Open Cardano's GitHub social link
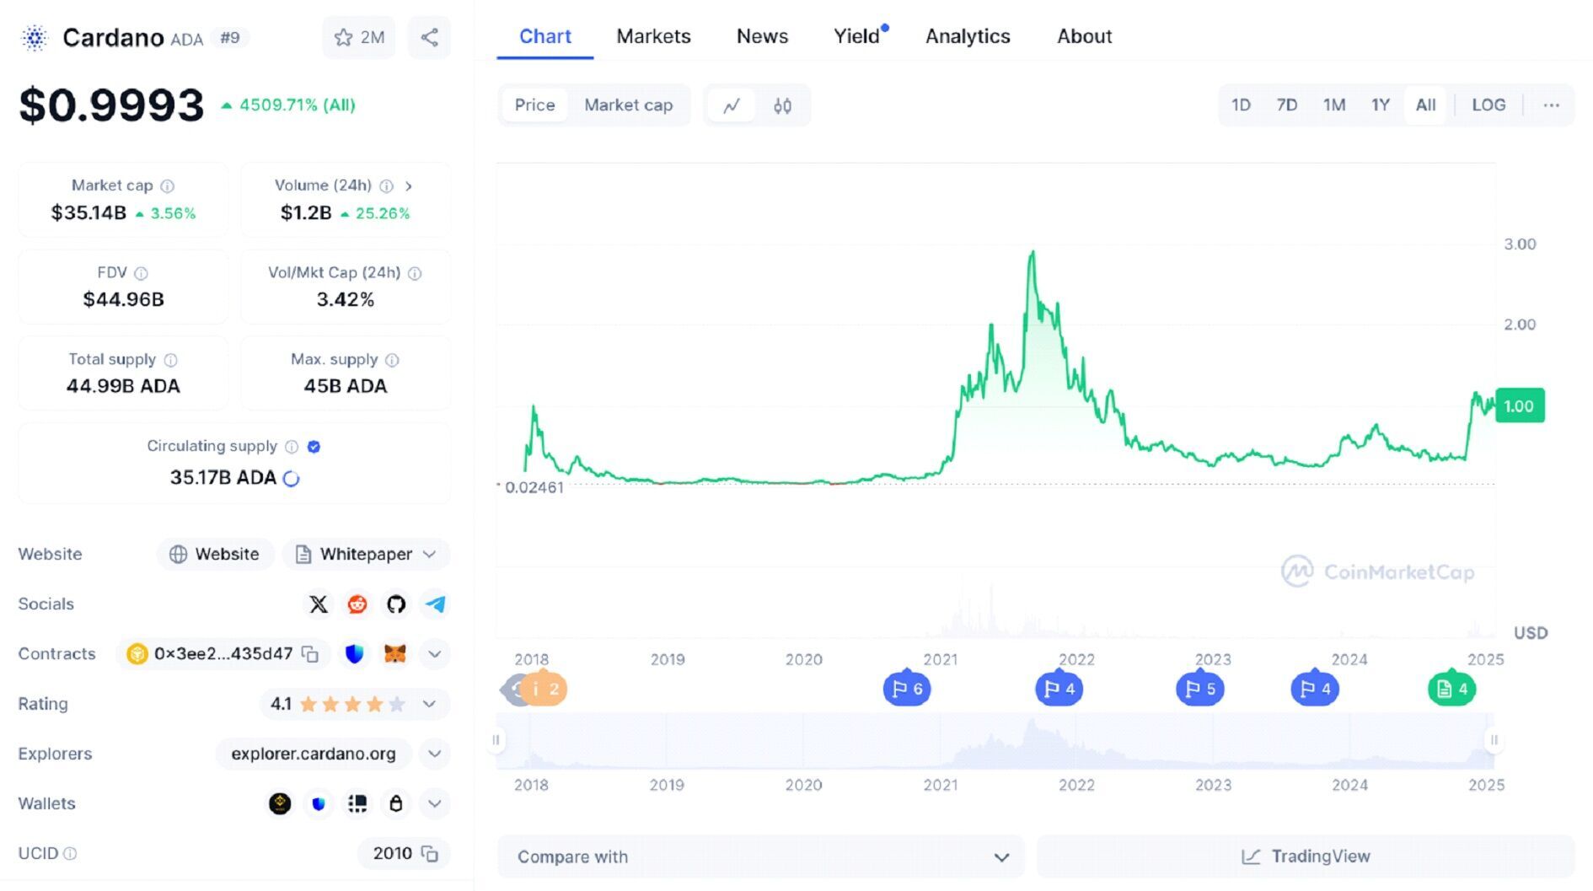The image size is (1593, 891). (396, 604)
